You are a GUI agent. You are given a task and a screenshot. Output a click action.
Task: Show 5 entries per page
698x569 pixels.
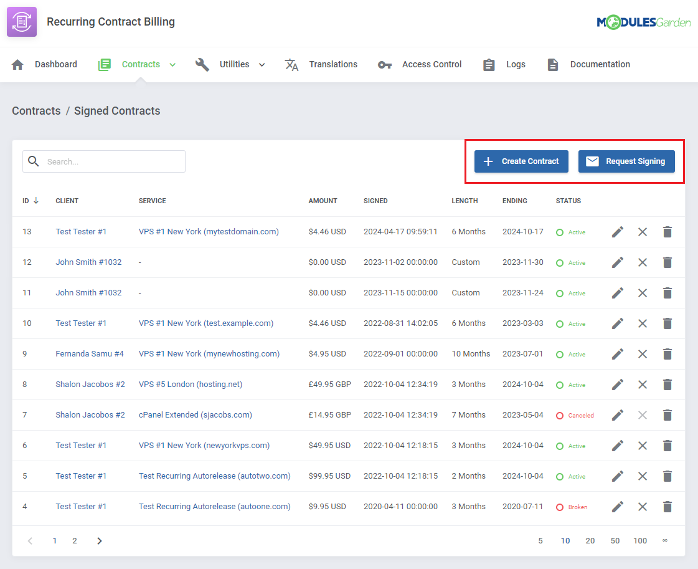tap(540, 540)
